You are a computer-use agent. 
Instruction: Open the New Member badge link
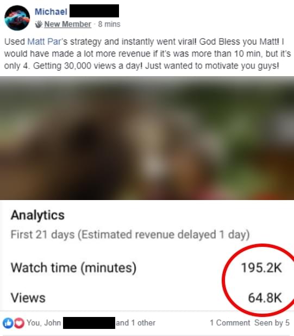68,24
